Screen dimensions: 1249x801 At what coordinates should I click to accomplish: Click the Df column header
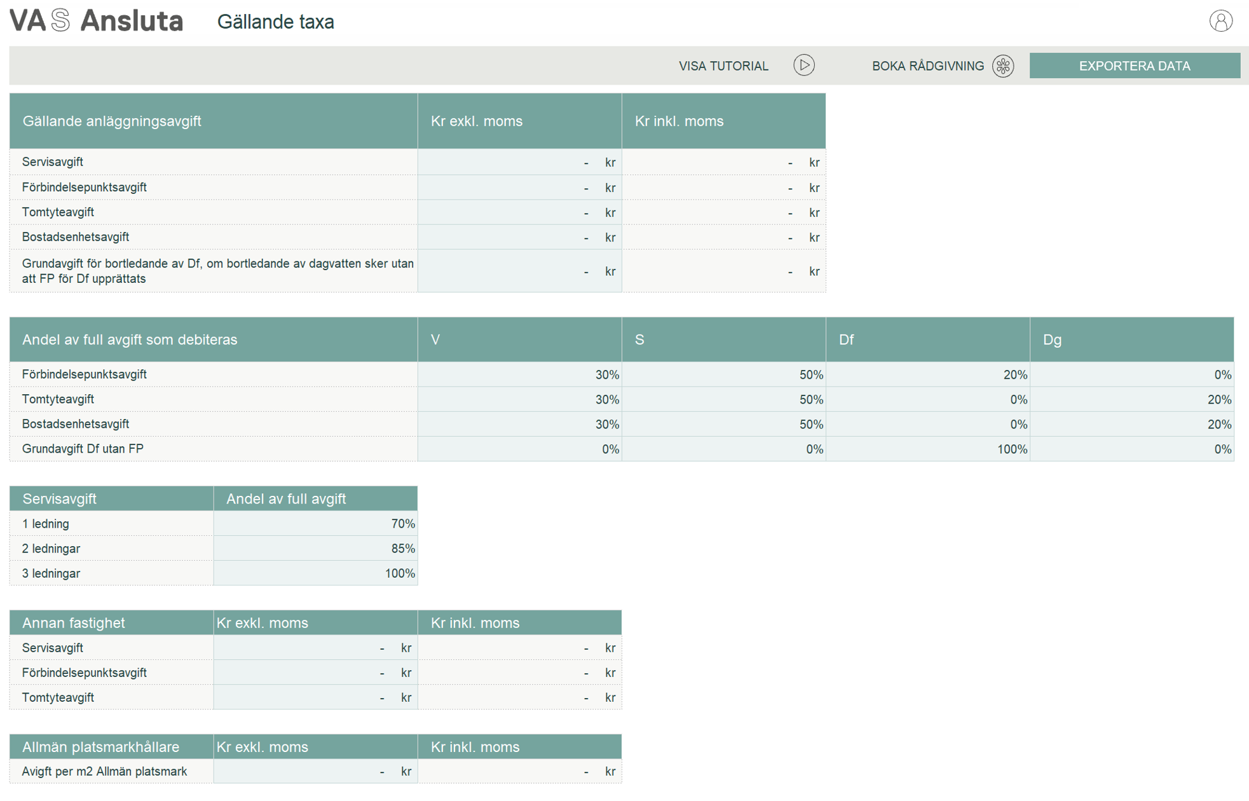[x=927, y=339]
